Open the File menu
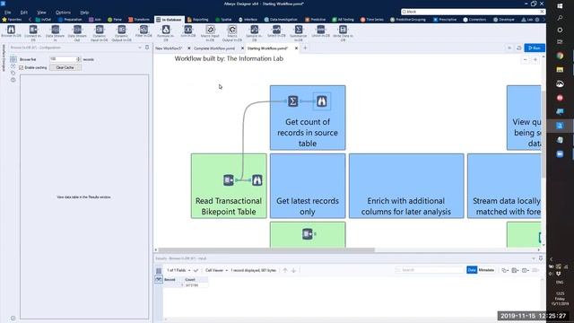574x323 pixels. (x=8, y=12)
